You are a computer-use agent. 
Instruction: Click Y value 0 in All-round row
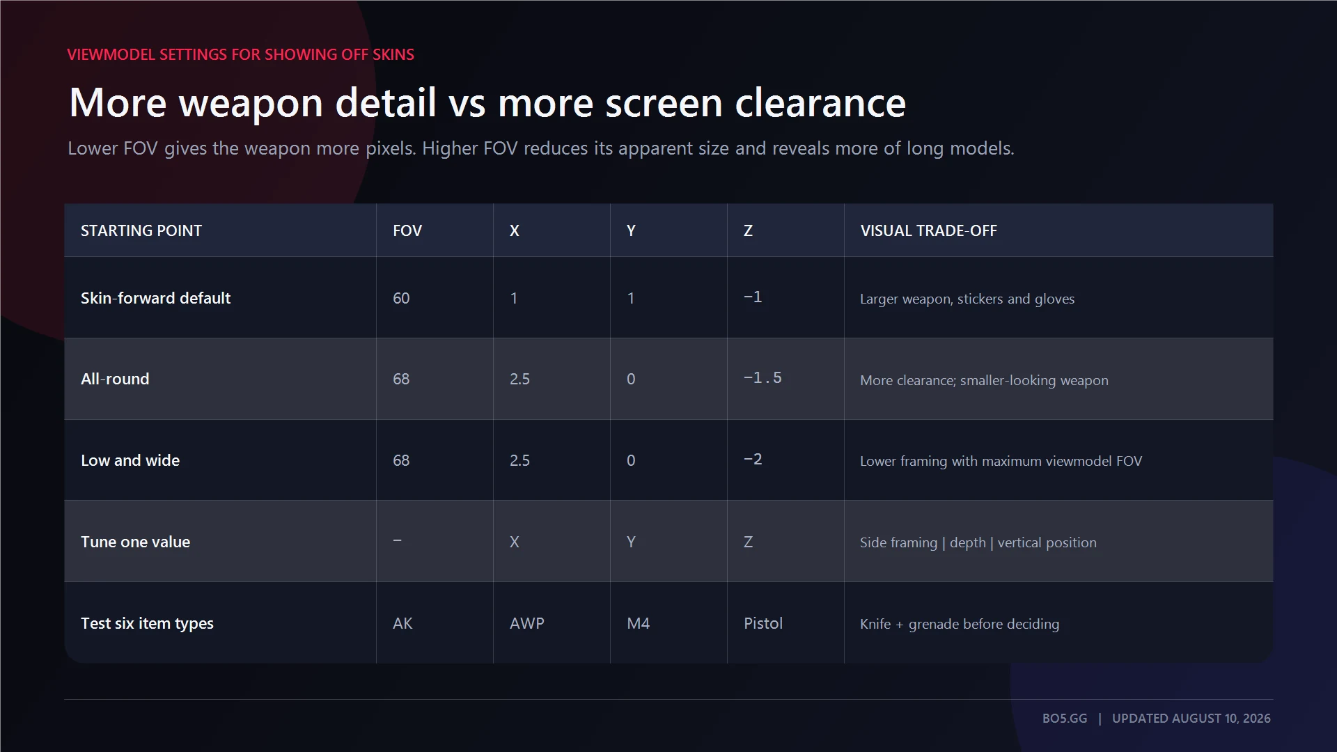(x=631, y=379)
